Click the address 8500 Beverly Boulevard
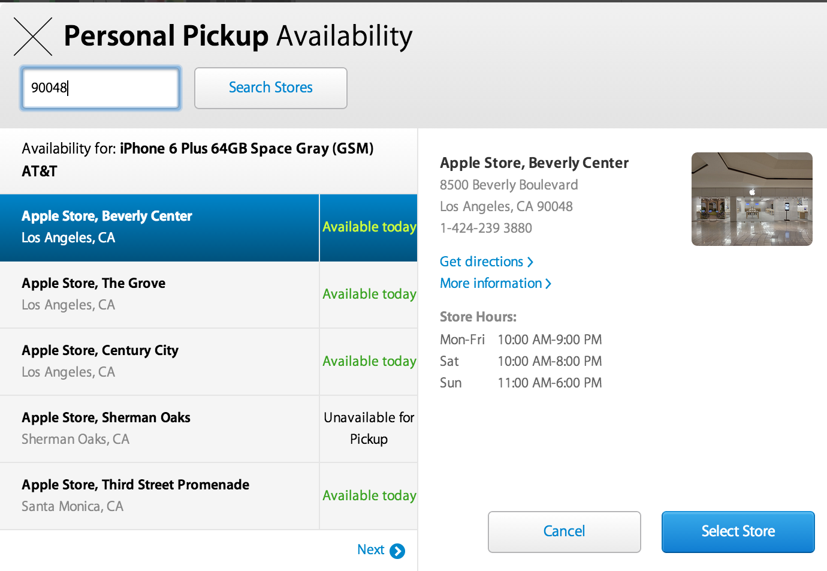This screenshot has height=571, width=827. click(509, 185)
